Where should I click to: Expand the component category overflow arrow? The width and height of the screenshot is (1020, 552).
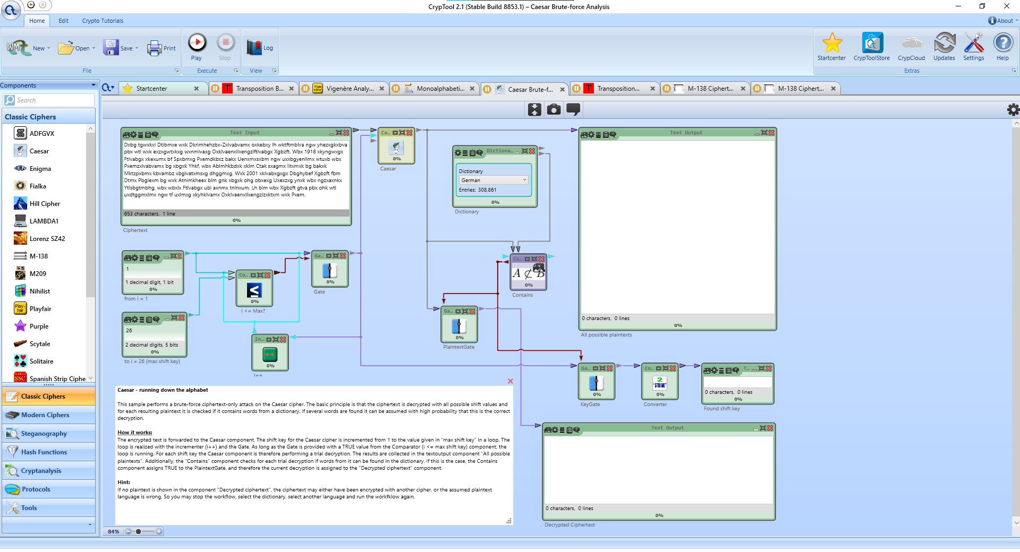[x=90, y=524]
